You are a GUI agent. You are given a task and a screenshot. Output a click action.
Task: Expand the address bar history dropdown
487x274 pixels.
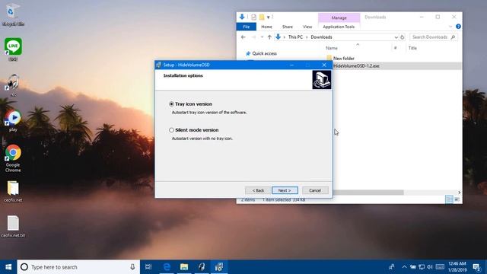(396, 37)
